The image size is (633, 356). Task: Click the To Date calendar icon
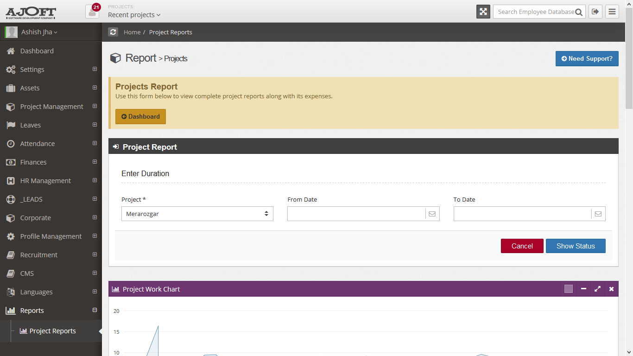click(x=598, y=214)
